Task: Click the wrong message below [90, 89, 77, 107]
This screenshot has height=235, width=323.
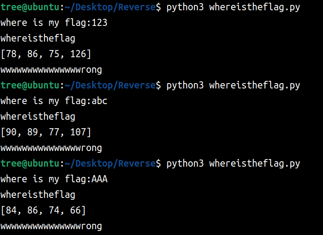Action: (51, 148)
